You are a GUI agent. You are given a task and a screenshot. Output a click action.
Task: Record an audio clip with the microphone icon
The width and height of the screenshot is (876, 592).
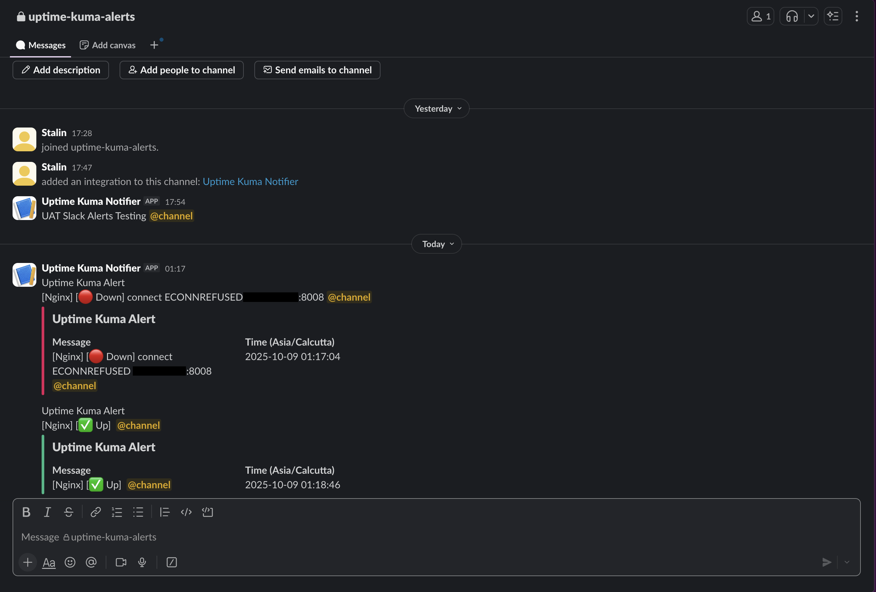142,562
